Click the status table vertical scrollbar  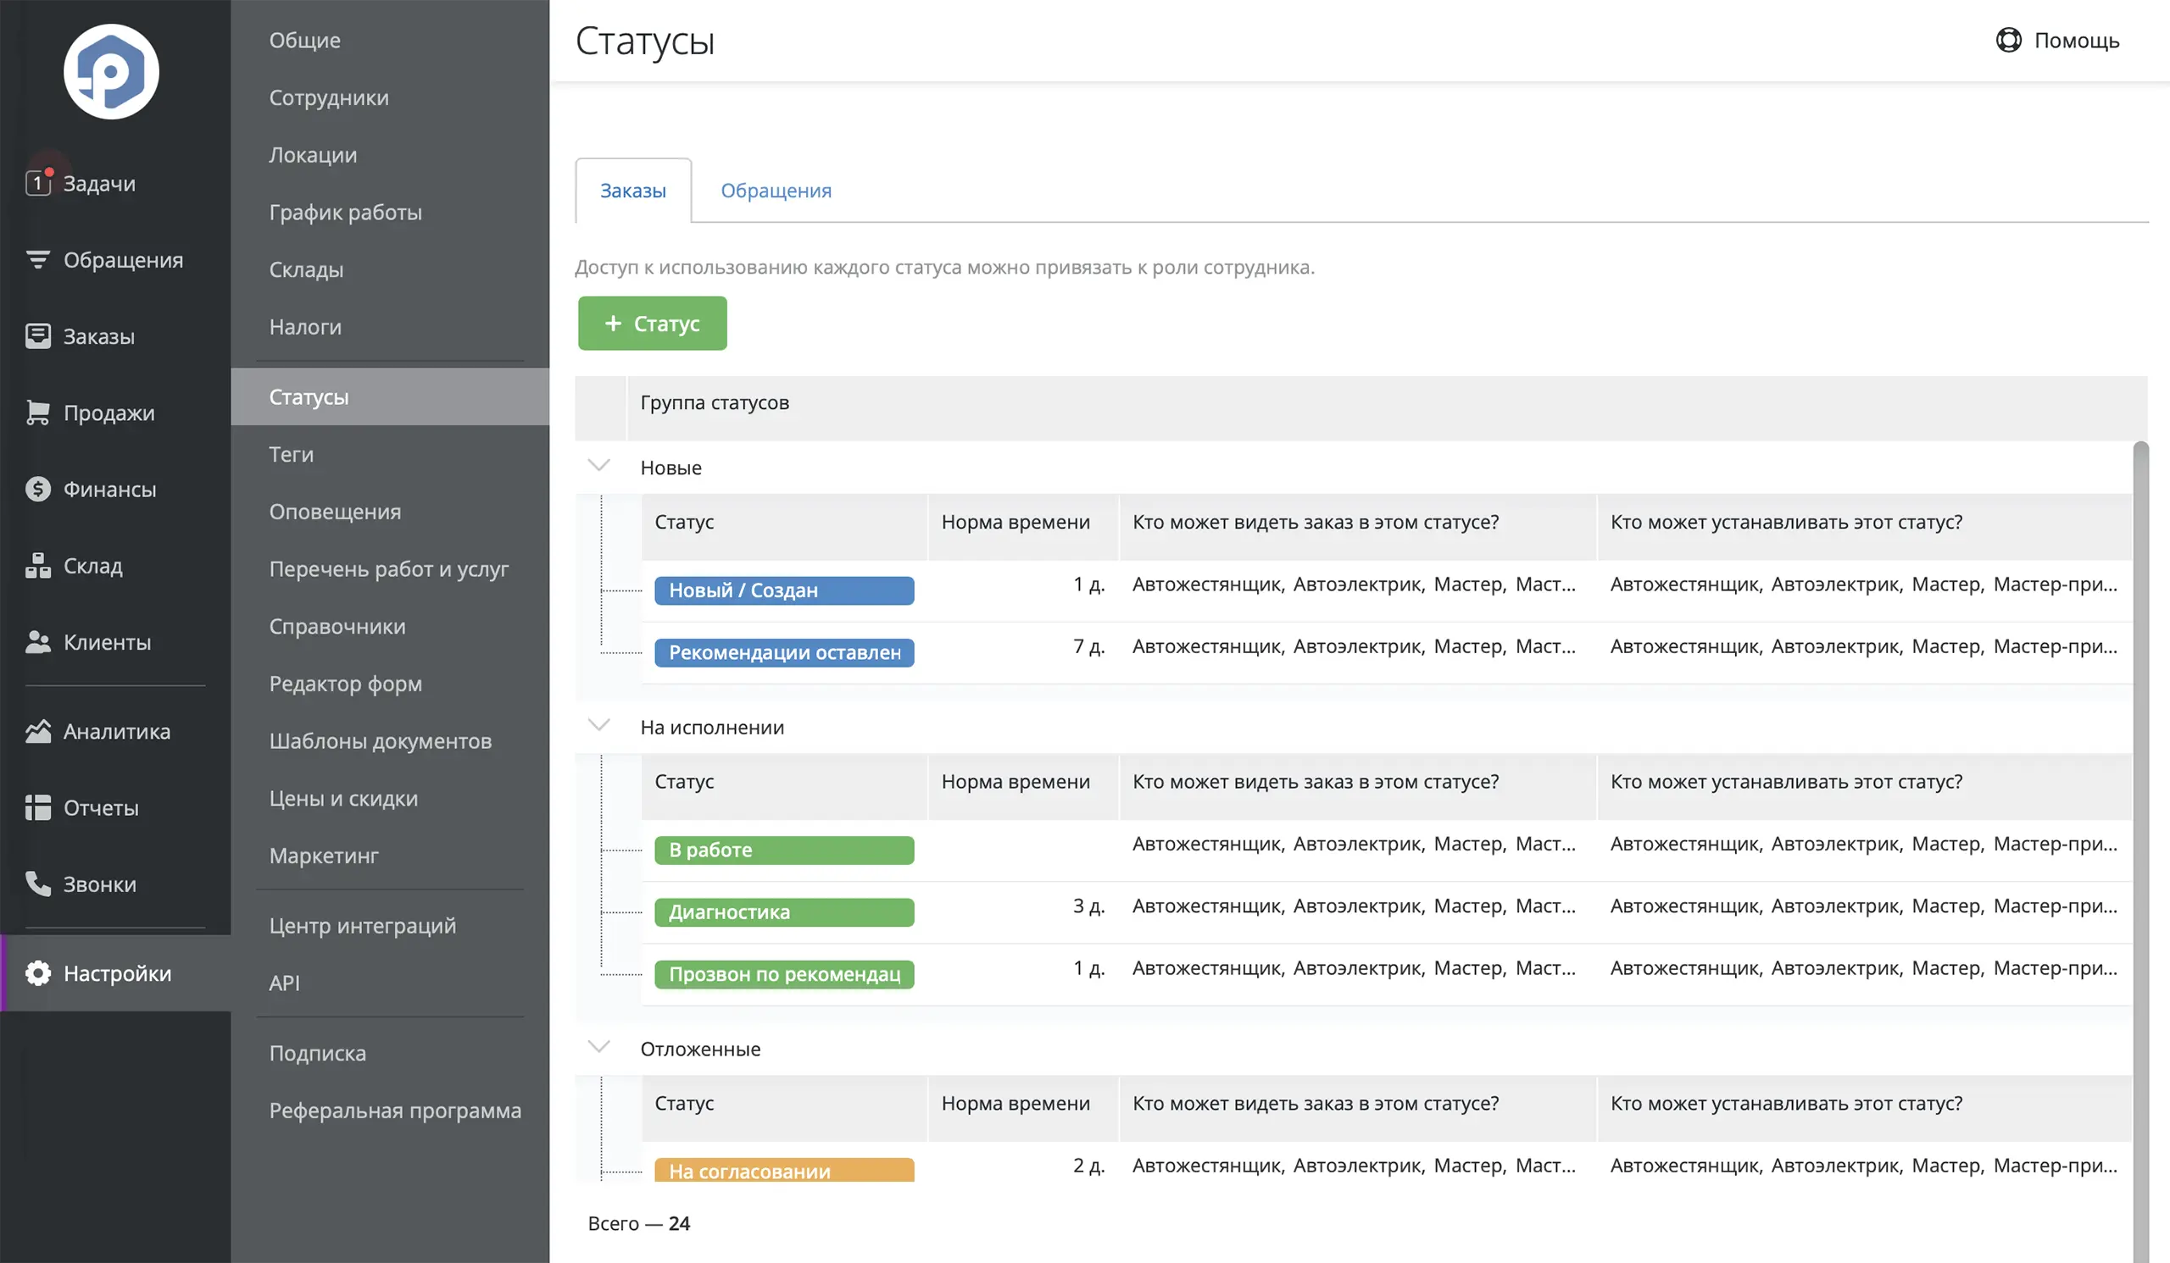click(x=2139, y=852)
